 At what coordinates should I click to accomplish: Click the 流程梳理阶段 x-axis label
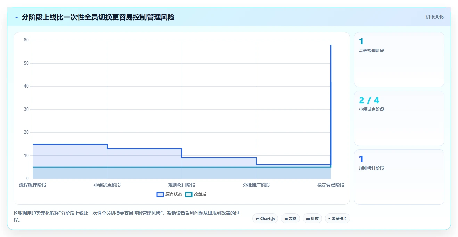(x=33, y=185)
